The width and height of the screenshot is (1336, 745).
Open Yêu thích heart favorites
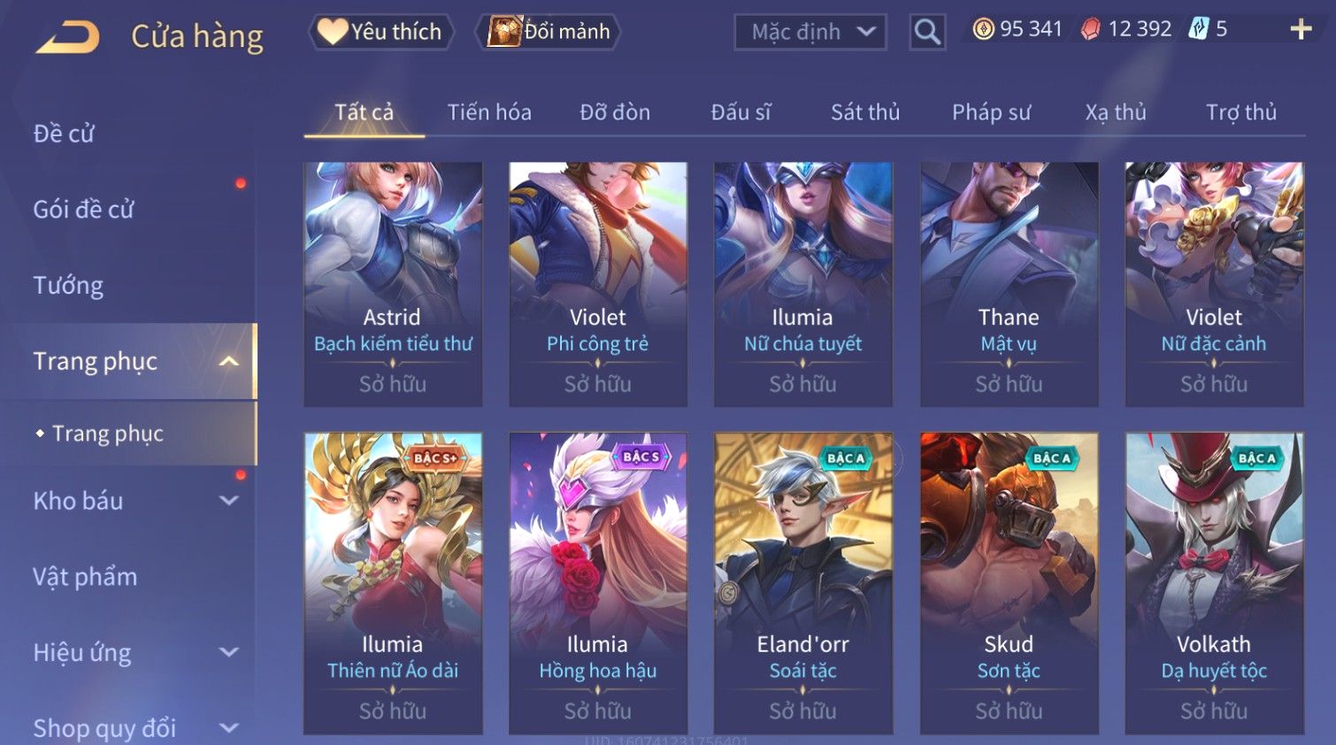point(380,32)
